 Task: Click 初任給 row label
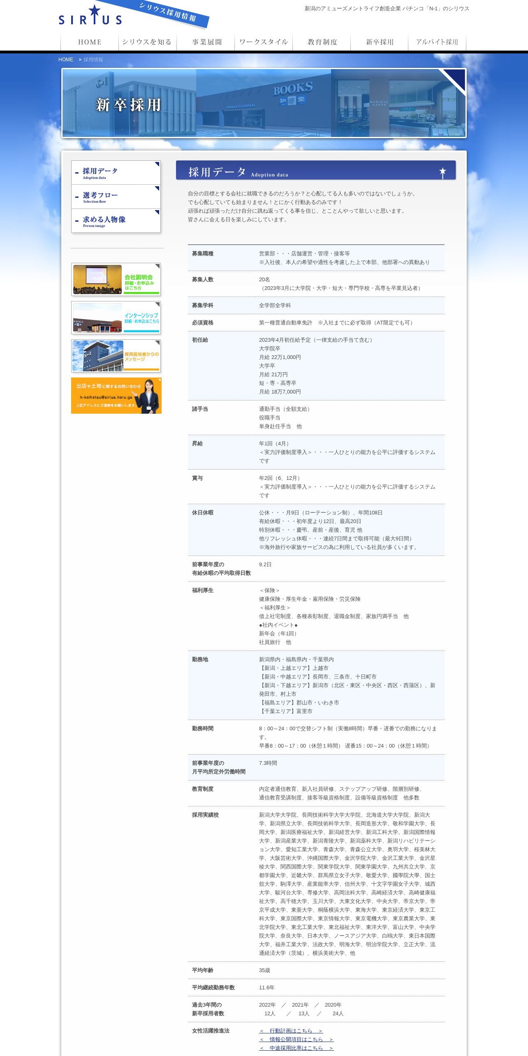[200, 340]
